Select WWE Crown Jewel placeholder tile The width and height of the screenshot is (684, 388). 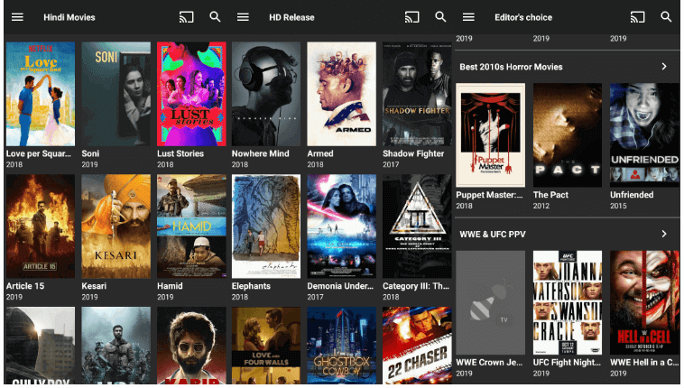pyautogui.click(x=490, y=302)
